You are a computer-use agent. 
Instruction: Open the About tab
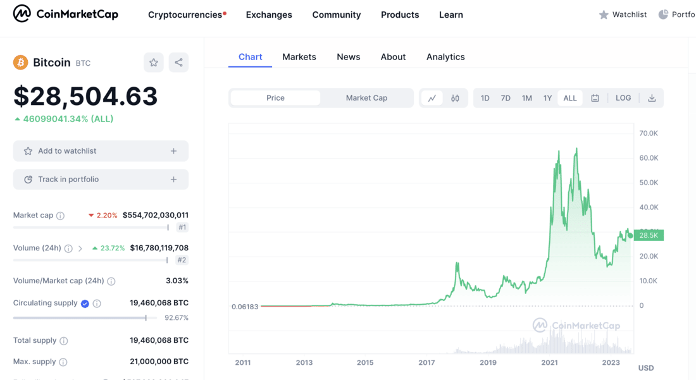(x=394, y=57)
